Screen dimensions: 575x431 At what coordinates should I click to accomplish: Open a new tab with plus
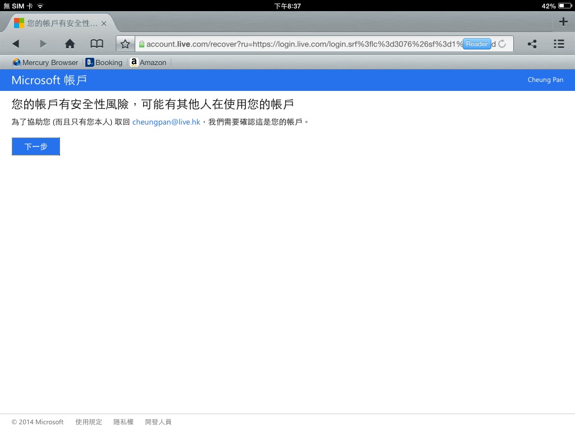pos(563,22)
